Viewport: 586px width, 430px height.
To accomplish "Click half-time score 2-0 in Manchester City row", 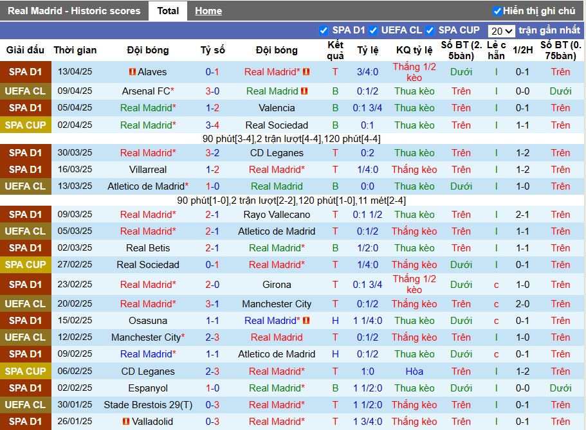I will [x=522, y=304].
